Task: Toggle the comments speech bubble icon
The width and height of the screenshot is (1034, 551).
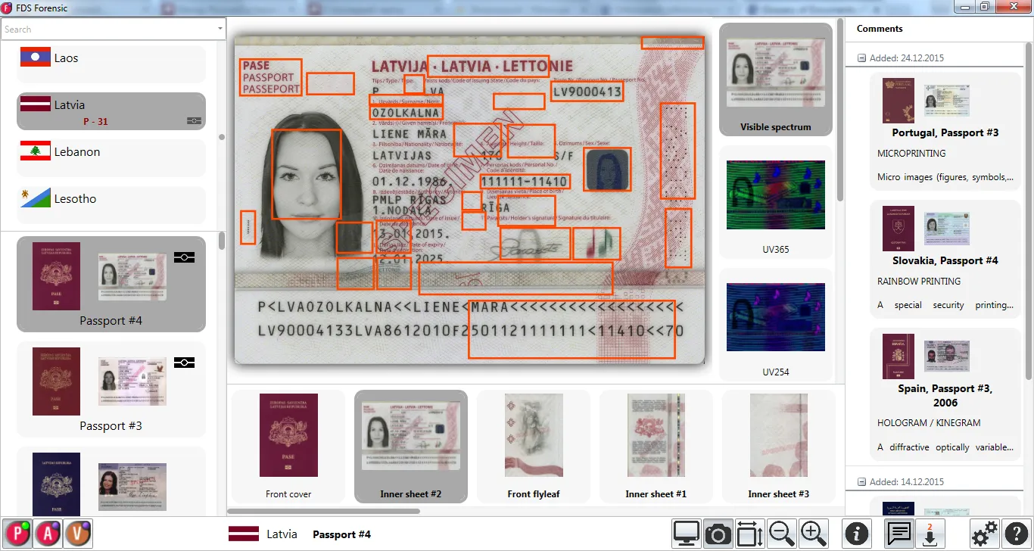Action: coord(899,534)
